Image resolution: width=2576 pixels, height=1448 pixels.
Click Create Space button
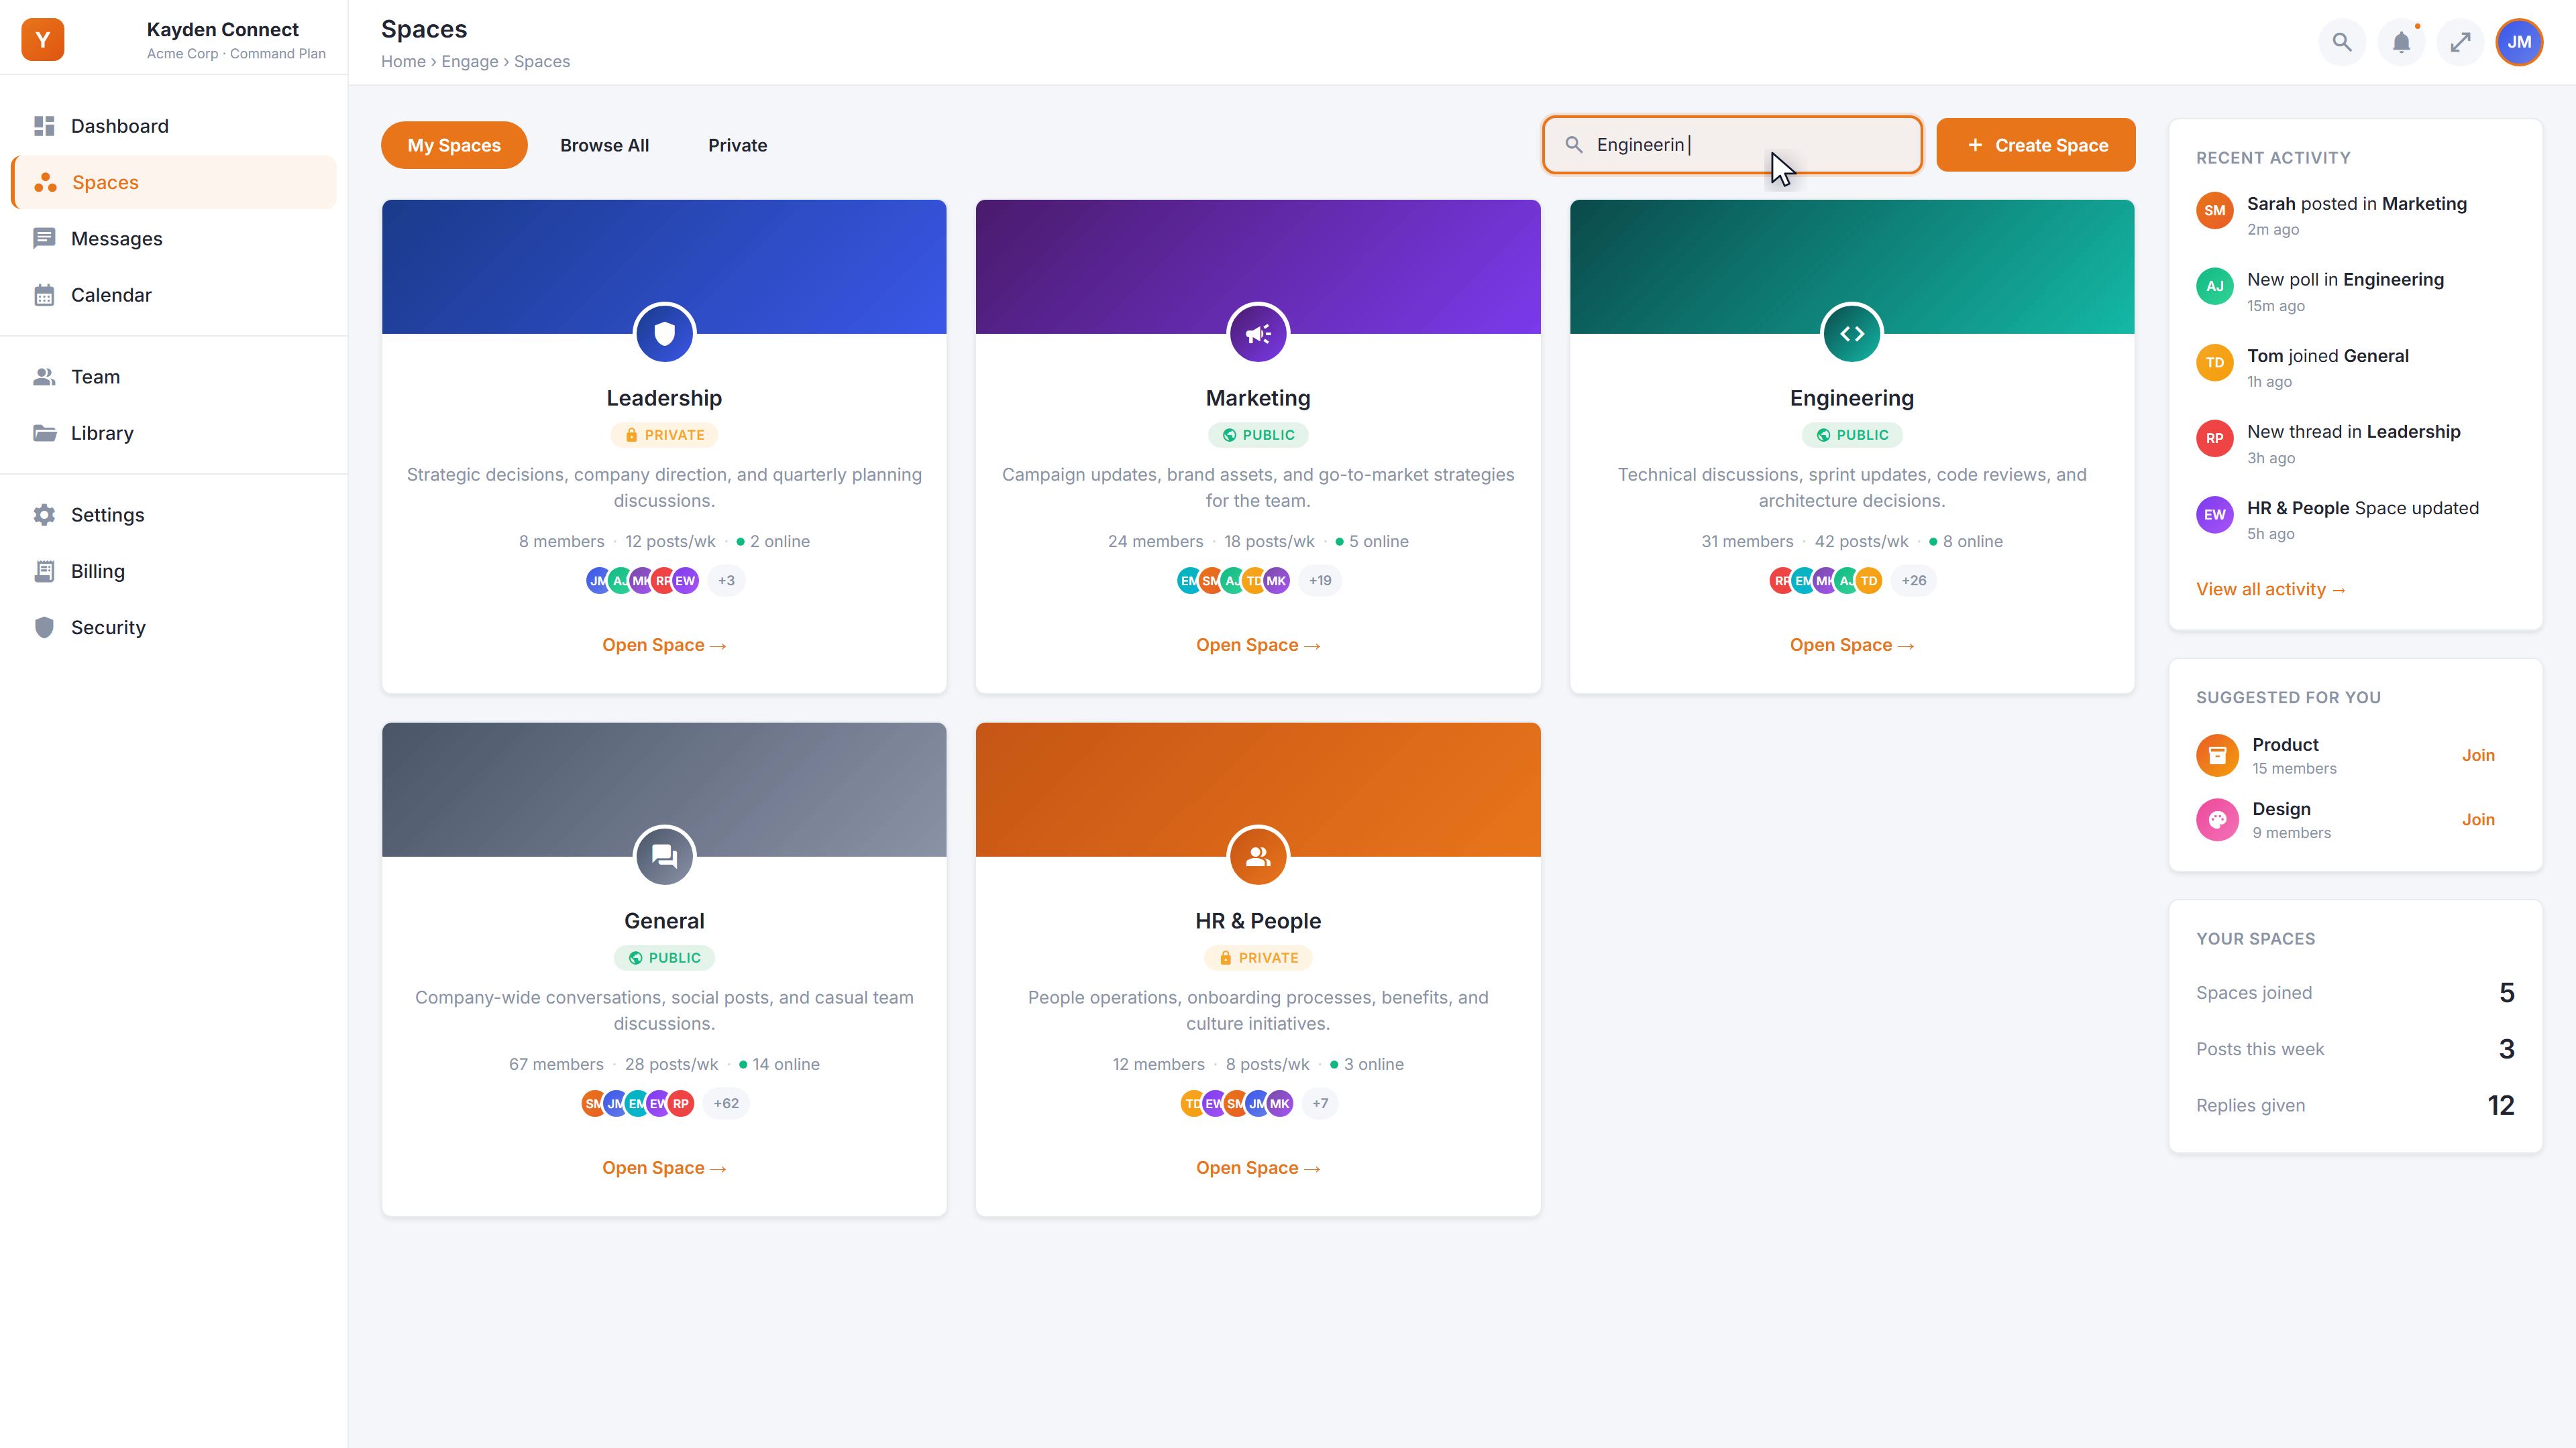[2035, 145]
